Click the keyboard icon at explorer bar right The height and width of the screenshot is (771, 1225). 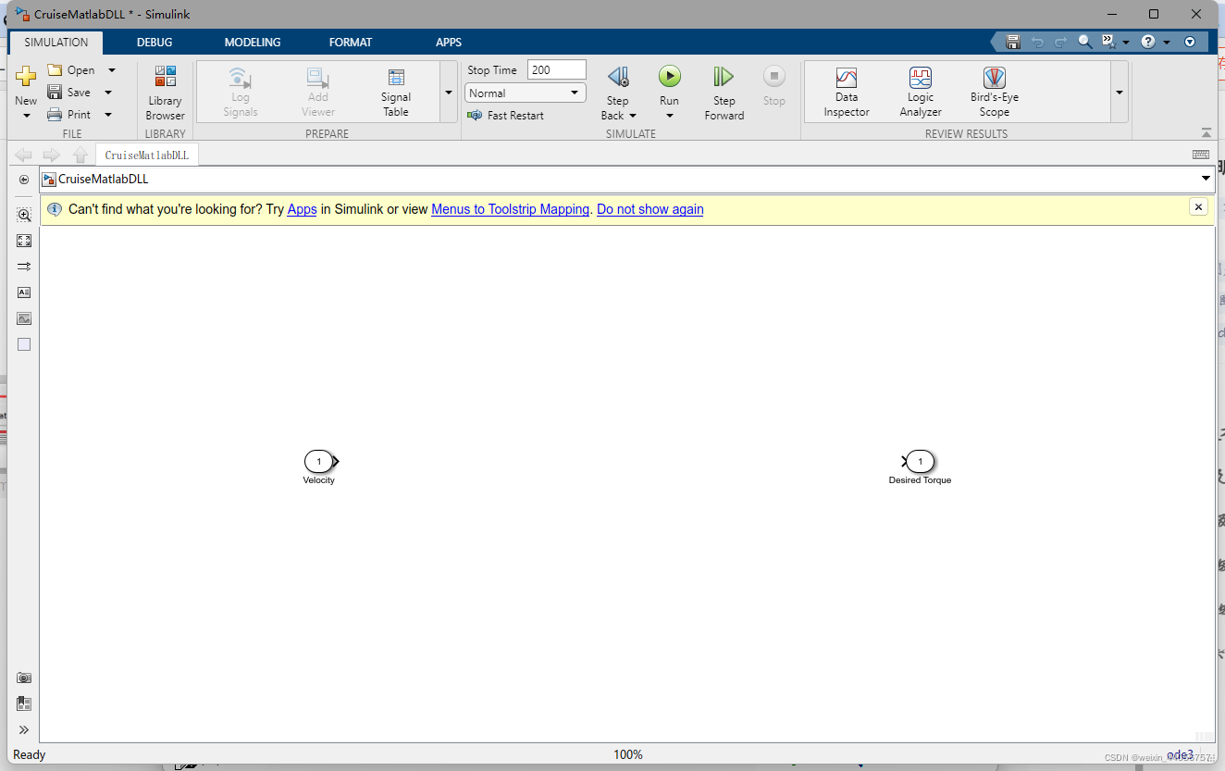pos(1201,155)
